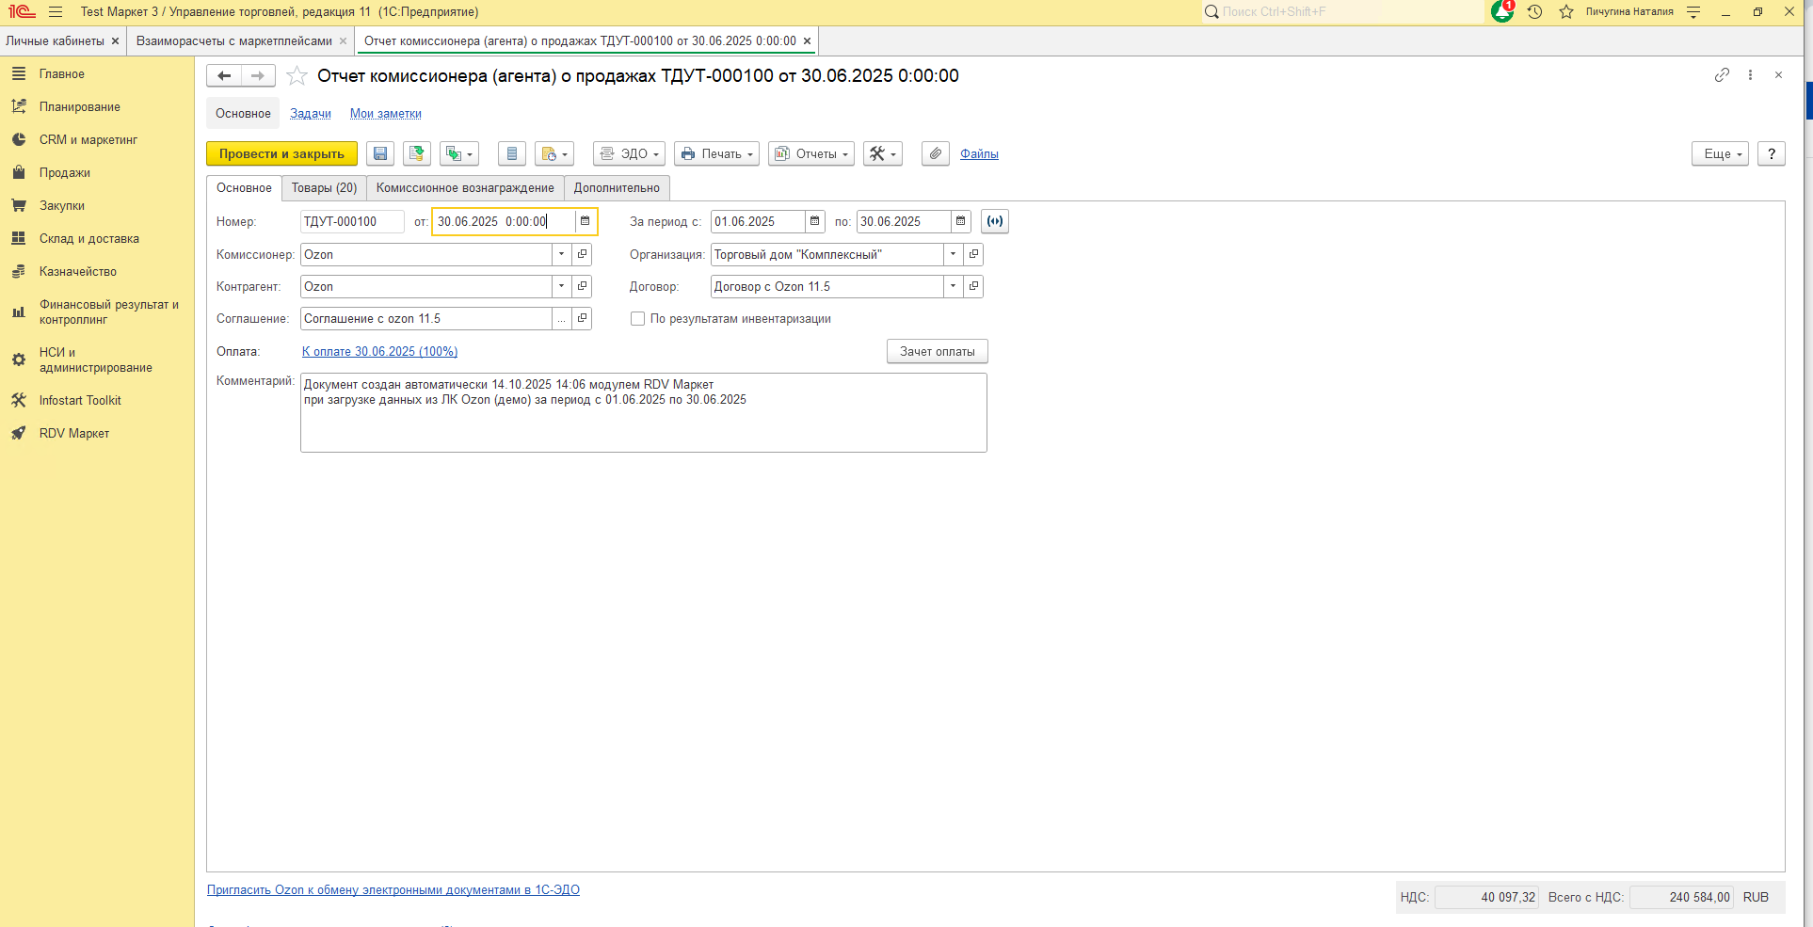
Task: Open Контрагент Ozon record icon
Action: click(582, 286)
